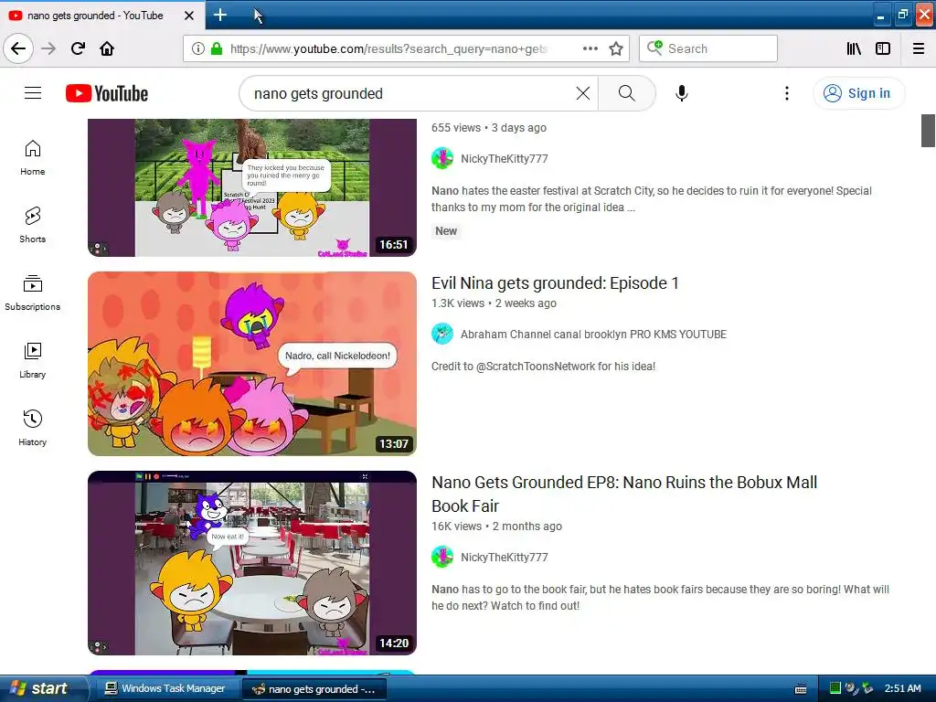The image size is (936, 702).
Task: Open the Bobux Mall Book Fair thumbnail
Action: 252,563
